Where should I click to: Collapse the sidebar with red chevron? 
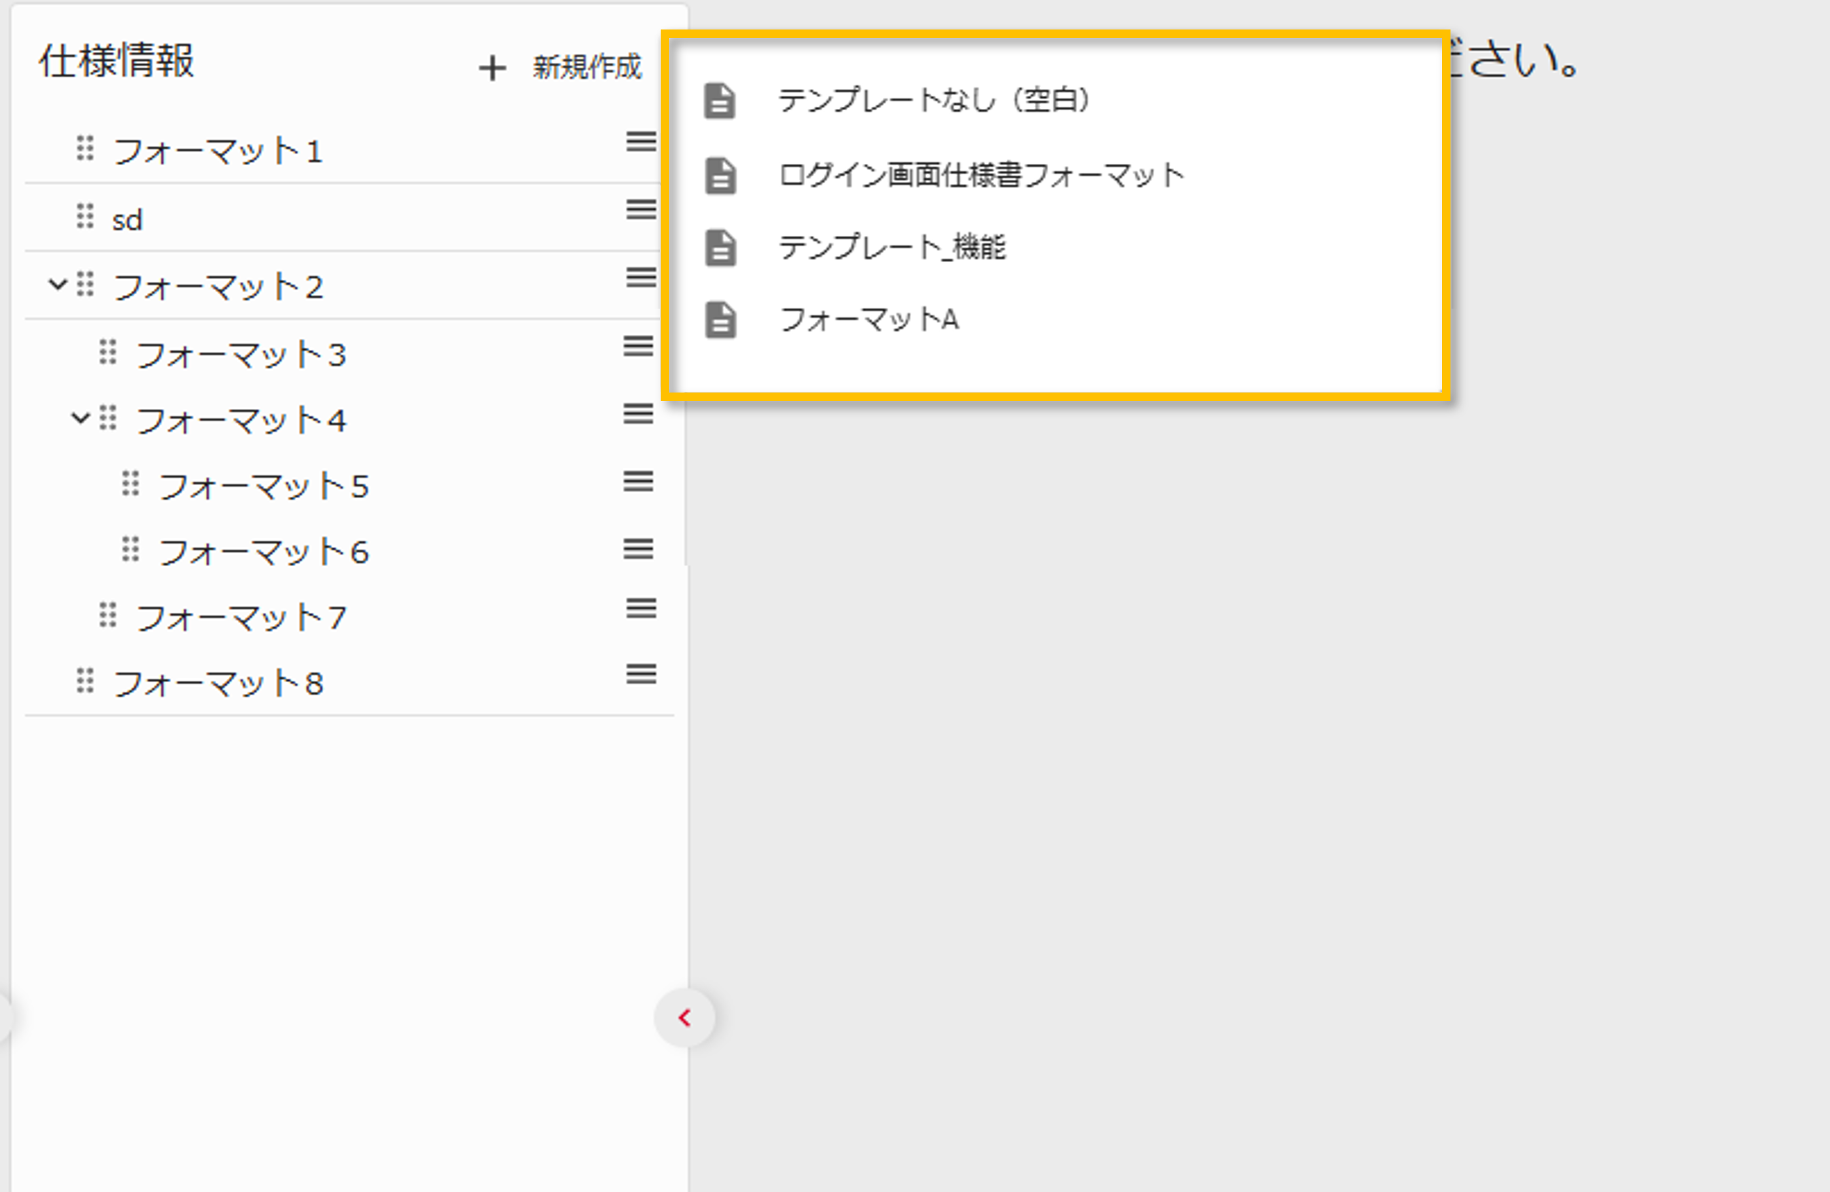point(684,1018)
